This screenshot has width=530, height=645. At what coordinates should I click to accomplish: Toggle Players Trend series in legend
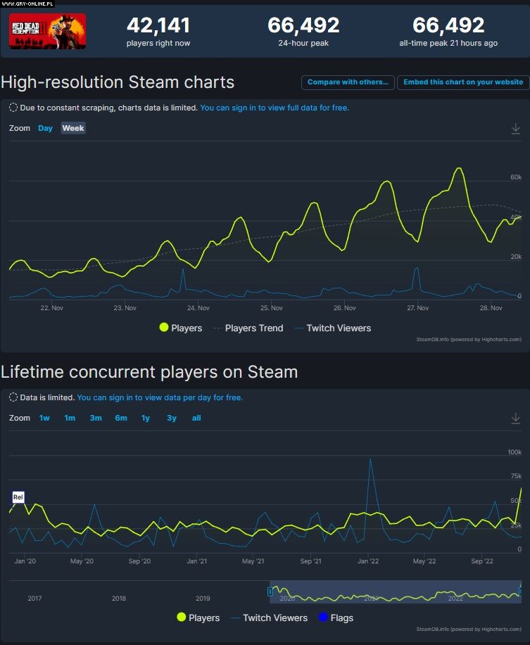coord(248,328)
